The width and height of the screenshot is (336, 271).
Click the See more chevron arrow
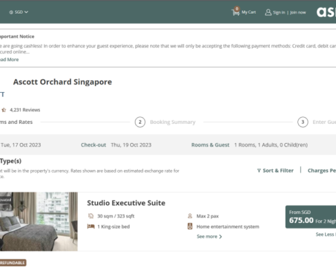pyautogui.click(x=221, y=236)
